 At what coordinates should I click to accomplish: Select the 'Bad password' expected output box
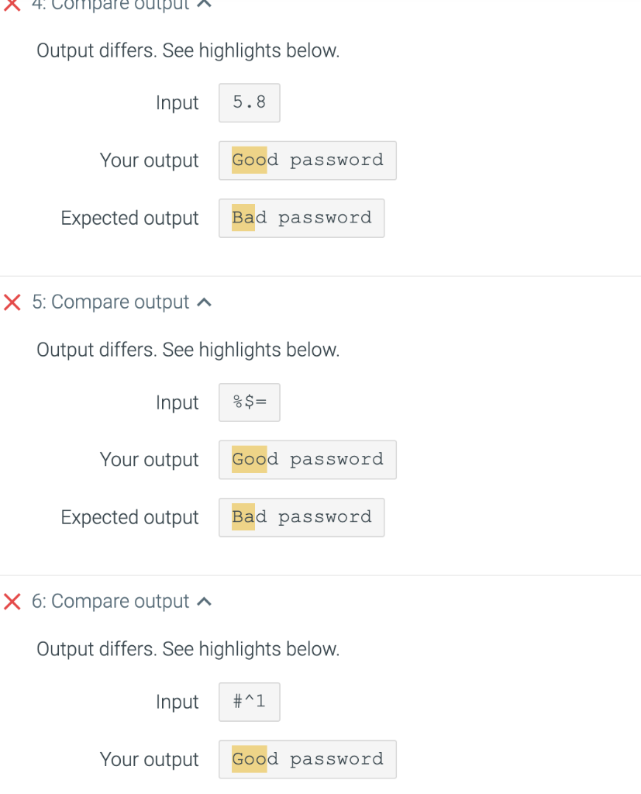pos(302,218)
